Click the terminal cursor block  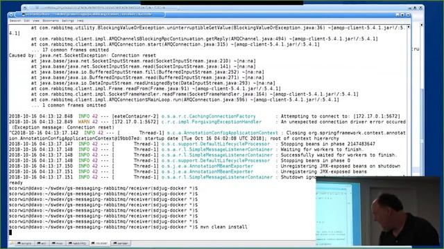(x=10, y=232)
